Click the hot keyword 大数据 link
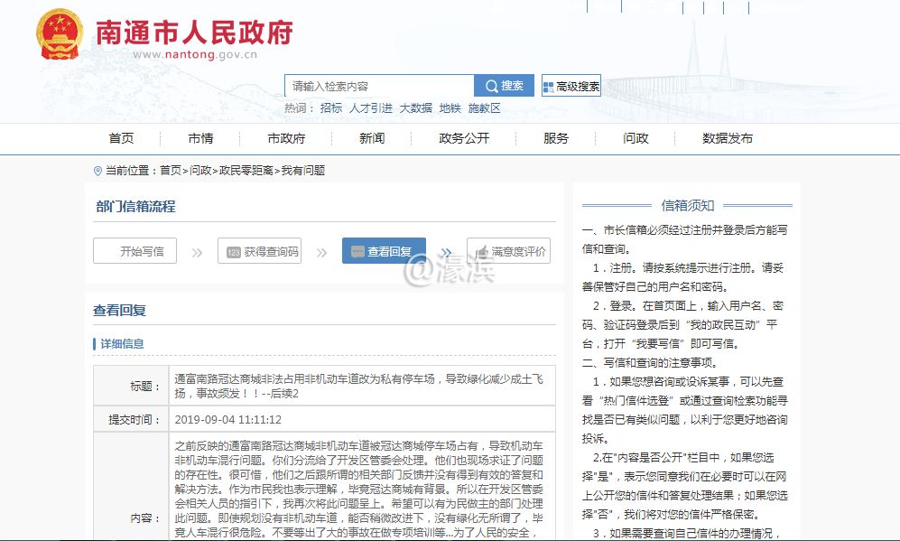The width and height of the screenshot is (900, 541). [416, 108]
